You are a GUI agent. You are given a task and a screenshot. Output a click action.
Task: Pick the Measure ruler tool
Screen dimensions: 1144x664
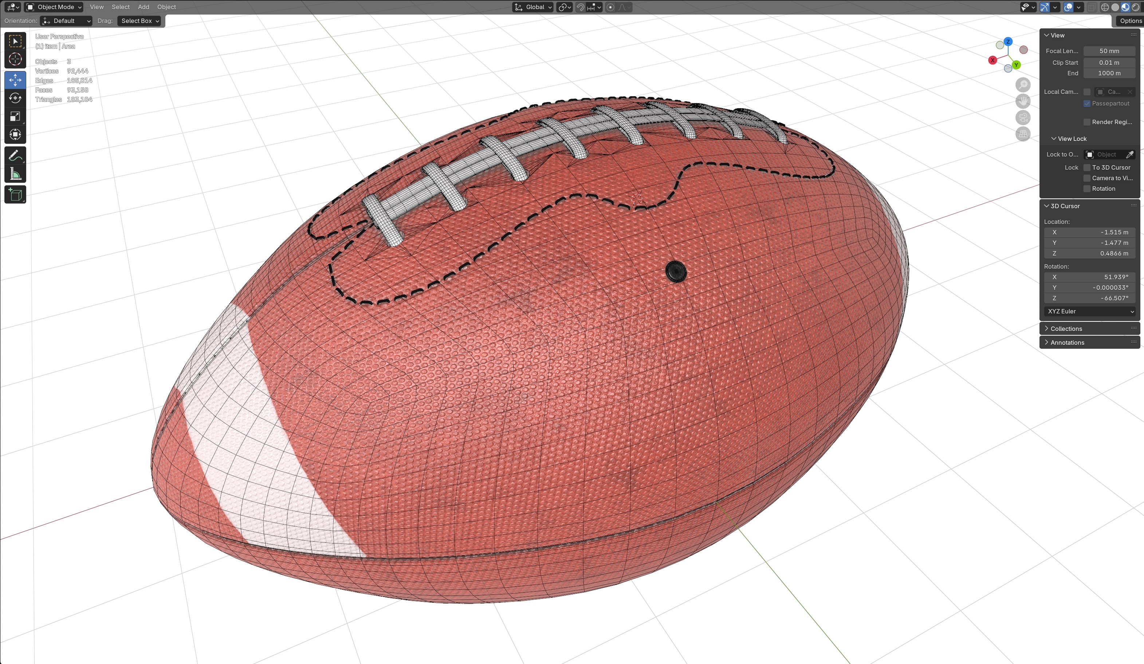(15, 174)
